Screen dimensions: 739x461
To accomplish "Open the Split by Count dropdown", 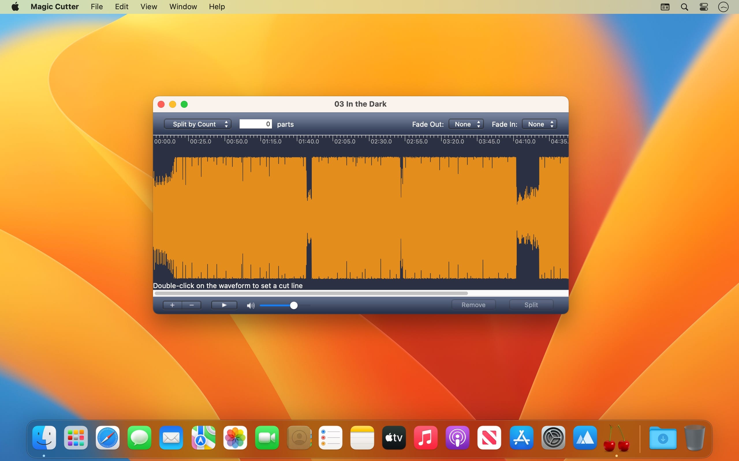I will (197, 124).
